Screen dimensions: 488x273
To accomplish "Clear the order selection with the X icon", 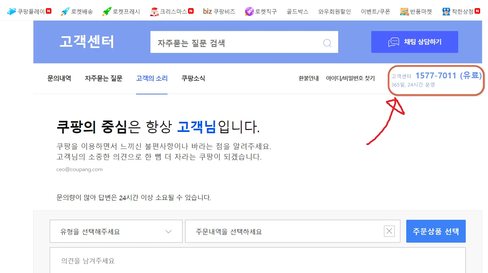I will point(389,231).
